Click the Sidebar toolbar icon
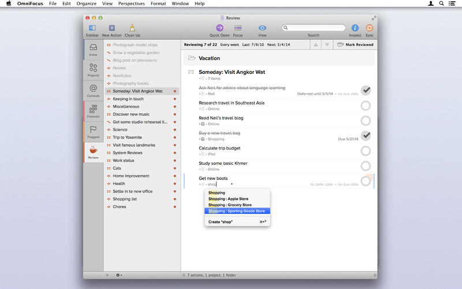The height and width of the screenshot is (289, 462). tap(92, 28)
